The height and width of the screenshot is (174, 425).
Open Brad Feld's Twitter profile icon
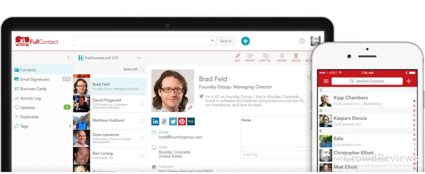tap(173, 121)
